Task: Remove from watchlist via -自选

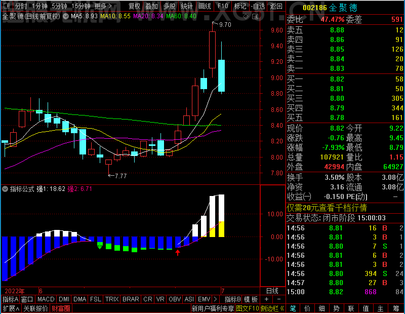Action: coord(258,6)
